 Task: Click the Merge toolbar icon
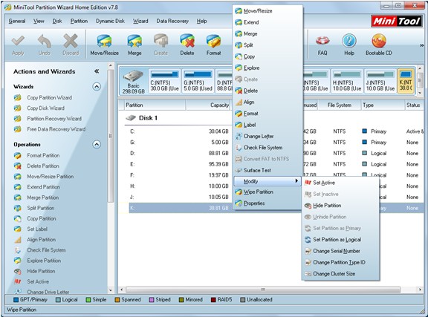click(x=134, y=45)
